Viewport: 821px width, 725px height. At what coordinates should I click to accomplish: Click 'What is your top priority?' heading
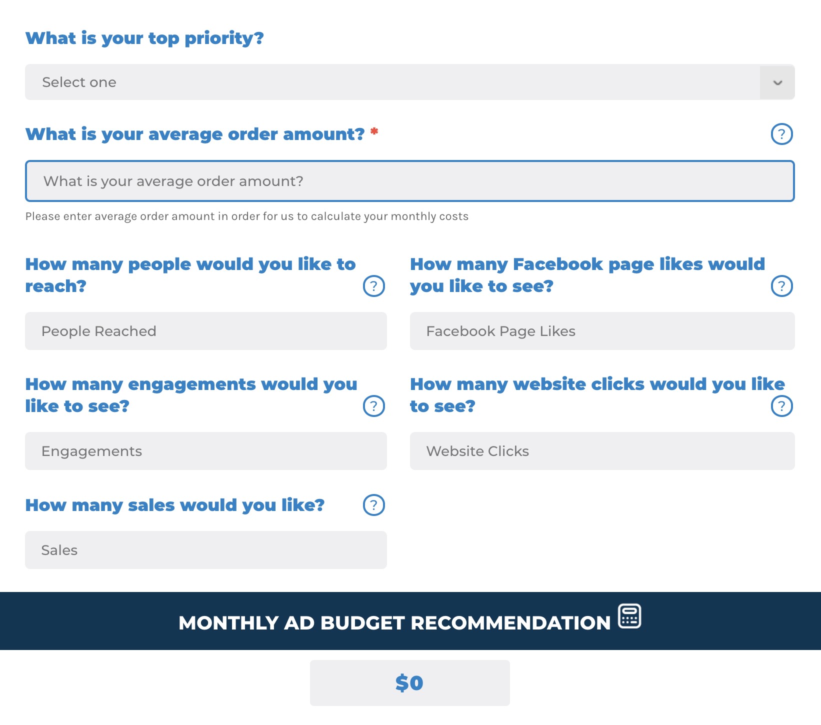pos(144,38)
